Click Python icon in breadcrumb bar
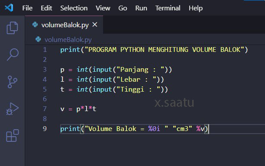This screenshot has height=166, width=265. [x=38, y=39]
